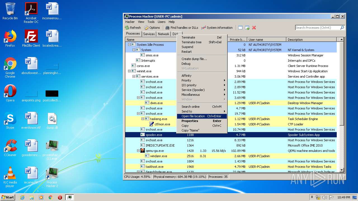Collapse the svchost.exe node with 3.69 MB
This screenshot has width=358, height=201.
pos(138,98)
